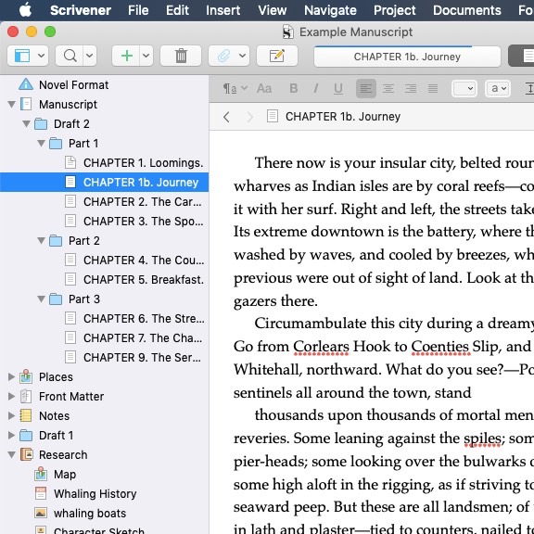Open the paperclip dropdown arrow
Image resolution: width=534 pixels, height=534 pixels.
(x=243, y=56)
